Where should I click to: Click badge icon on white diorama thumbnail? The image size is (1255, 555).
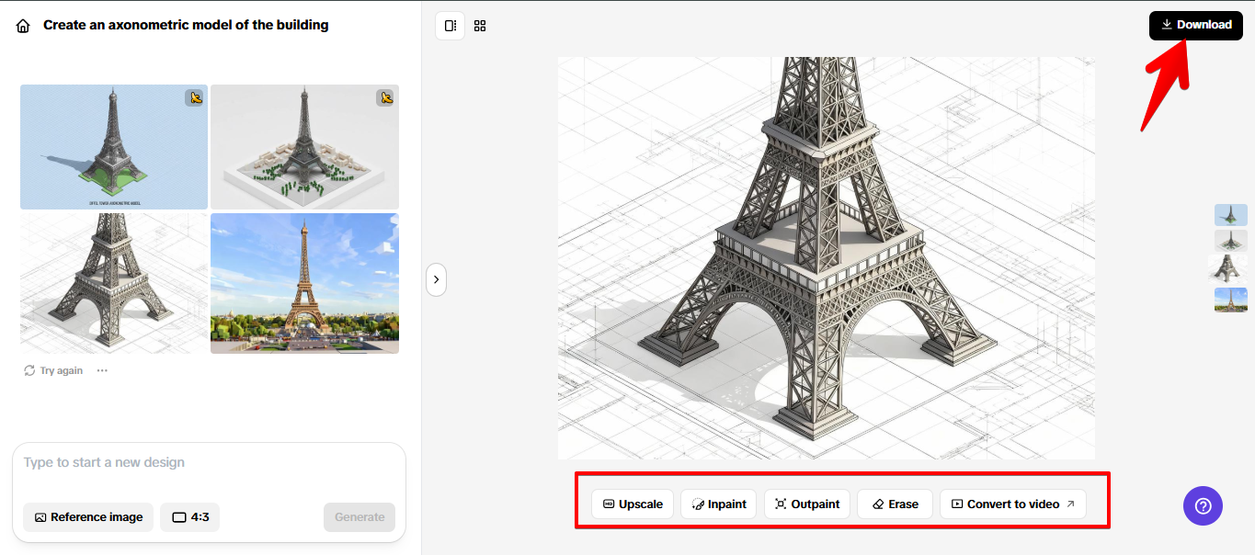click(384, 97)
